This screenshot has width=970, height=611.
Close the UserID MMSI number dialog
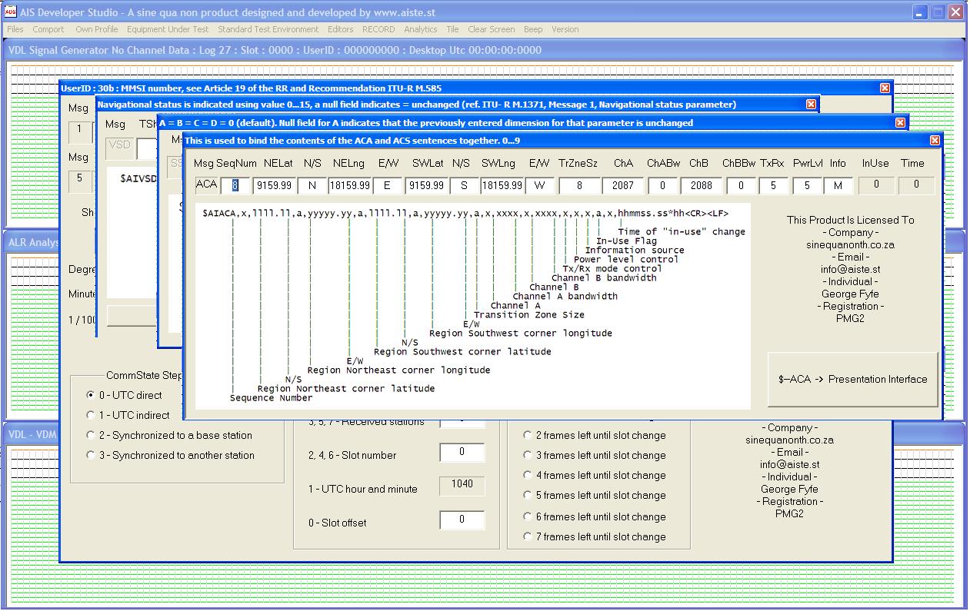coord(884,88)
